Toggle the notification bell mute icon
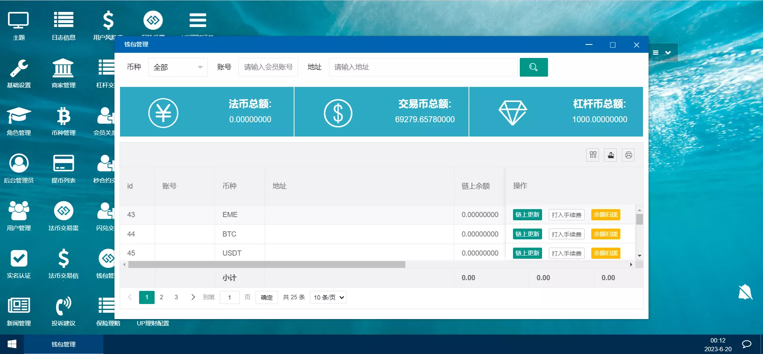The width and height of the screenshot is (763, 354). [x=745, y=292]
